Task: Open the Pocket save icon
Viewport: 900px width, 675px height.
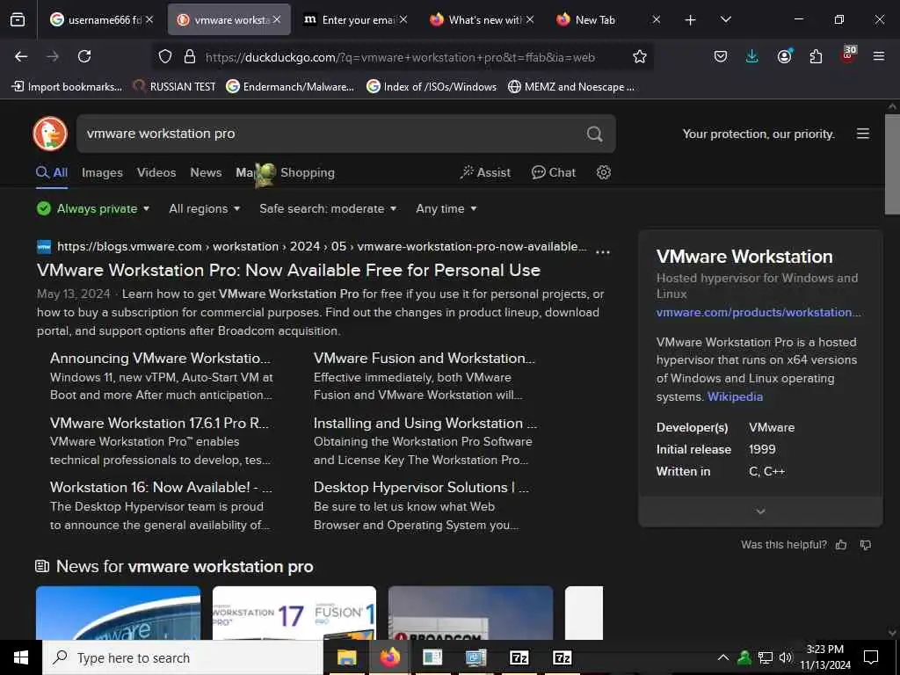Action: point(721,56)
